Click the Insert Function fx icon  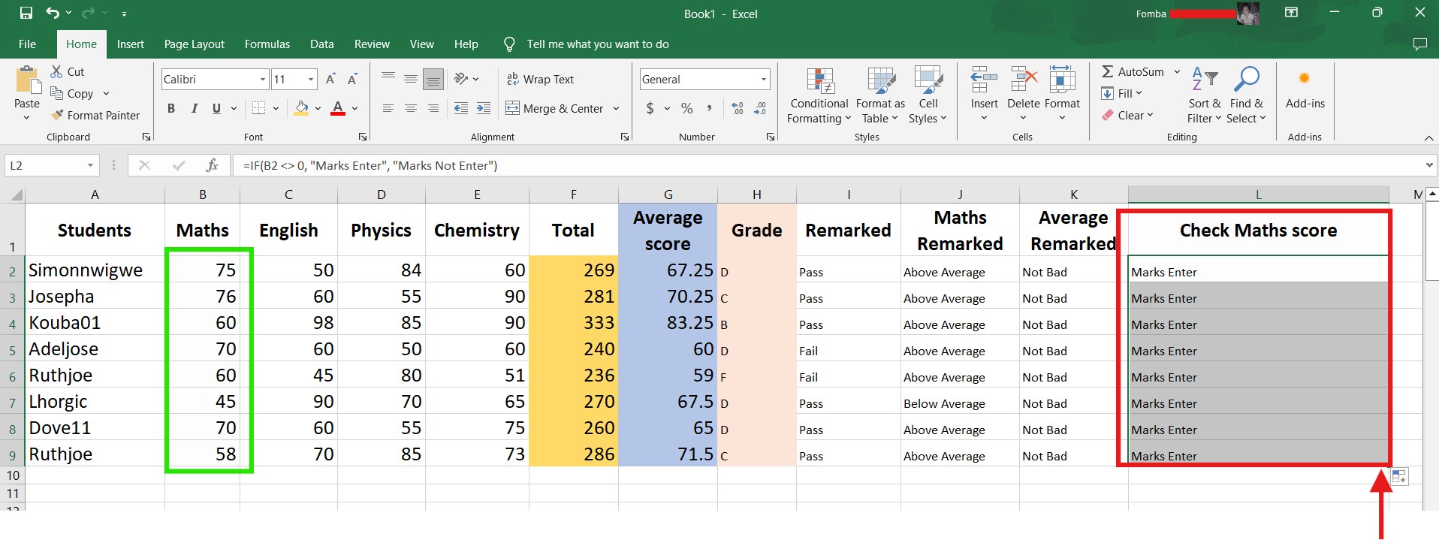[212, 165]
